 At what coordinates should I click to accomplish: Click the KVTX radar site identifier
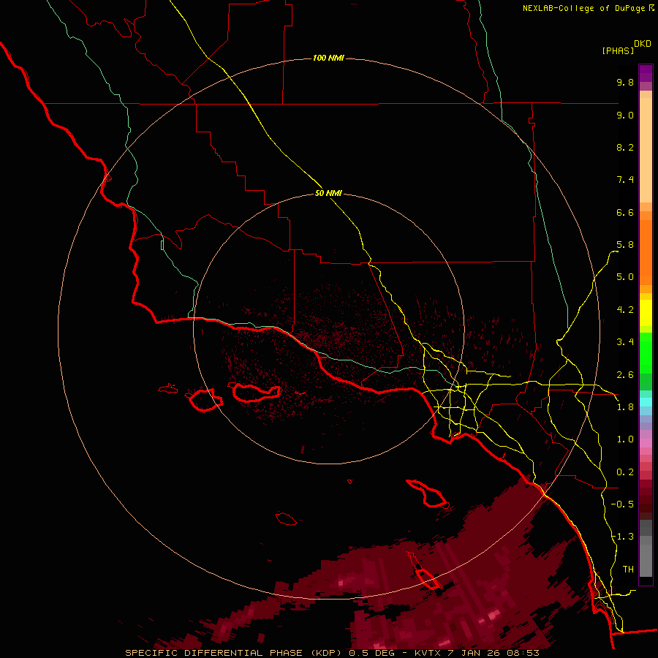[x=428, y=653]
